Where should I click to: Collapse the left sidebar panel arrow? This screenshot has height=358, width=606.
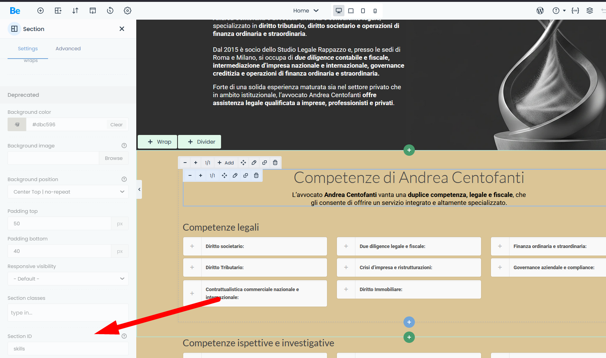[139, 189]
